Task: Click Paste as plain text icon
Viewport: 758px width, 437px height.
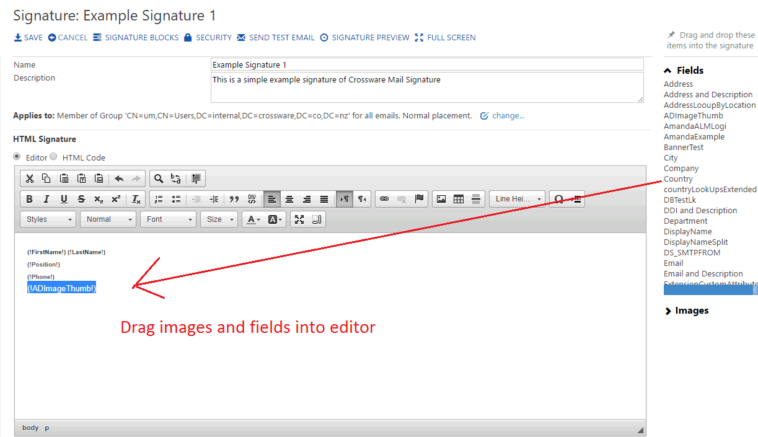Action: (x=81, y=179)
